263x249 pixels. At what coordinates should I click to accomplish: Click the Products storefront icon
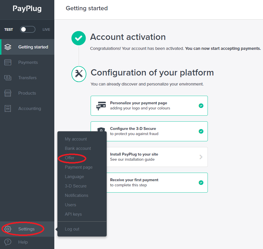tap(8, 93)
